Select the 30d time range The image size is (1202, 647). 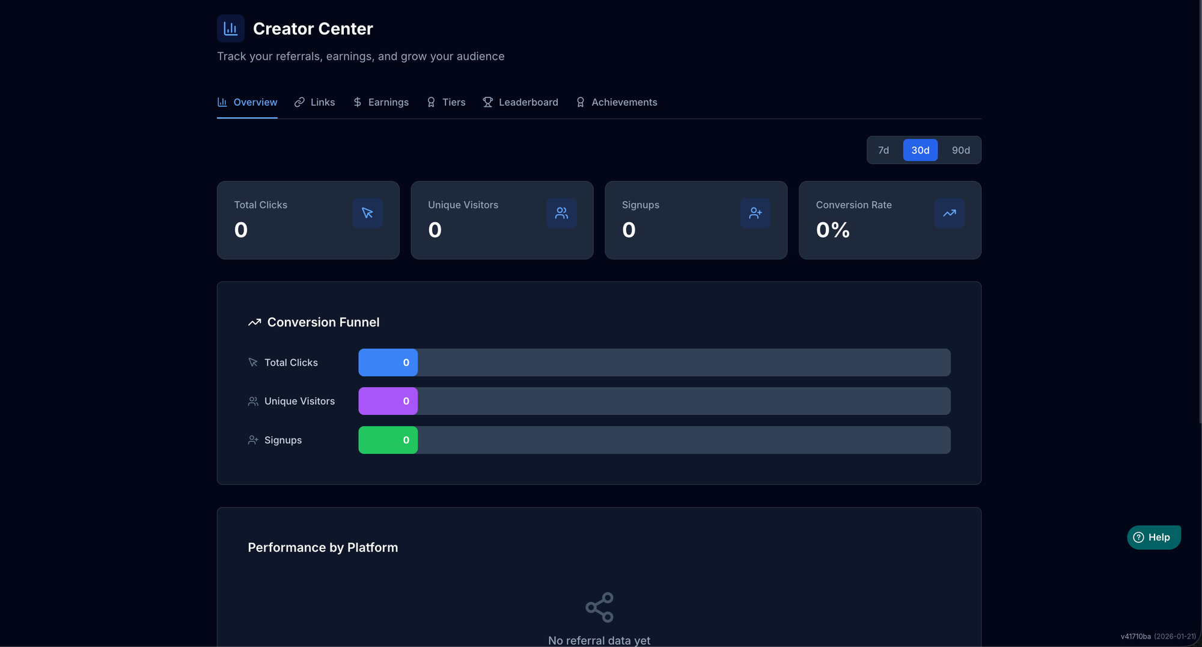coord(920,150)
